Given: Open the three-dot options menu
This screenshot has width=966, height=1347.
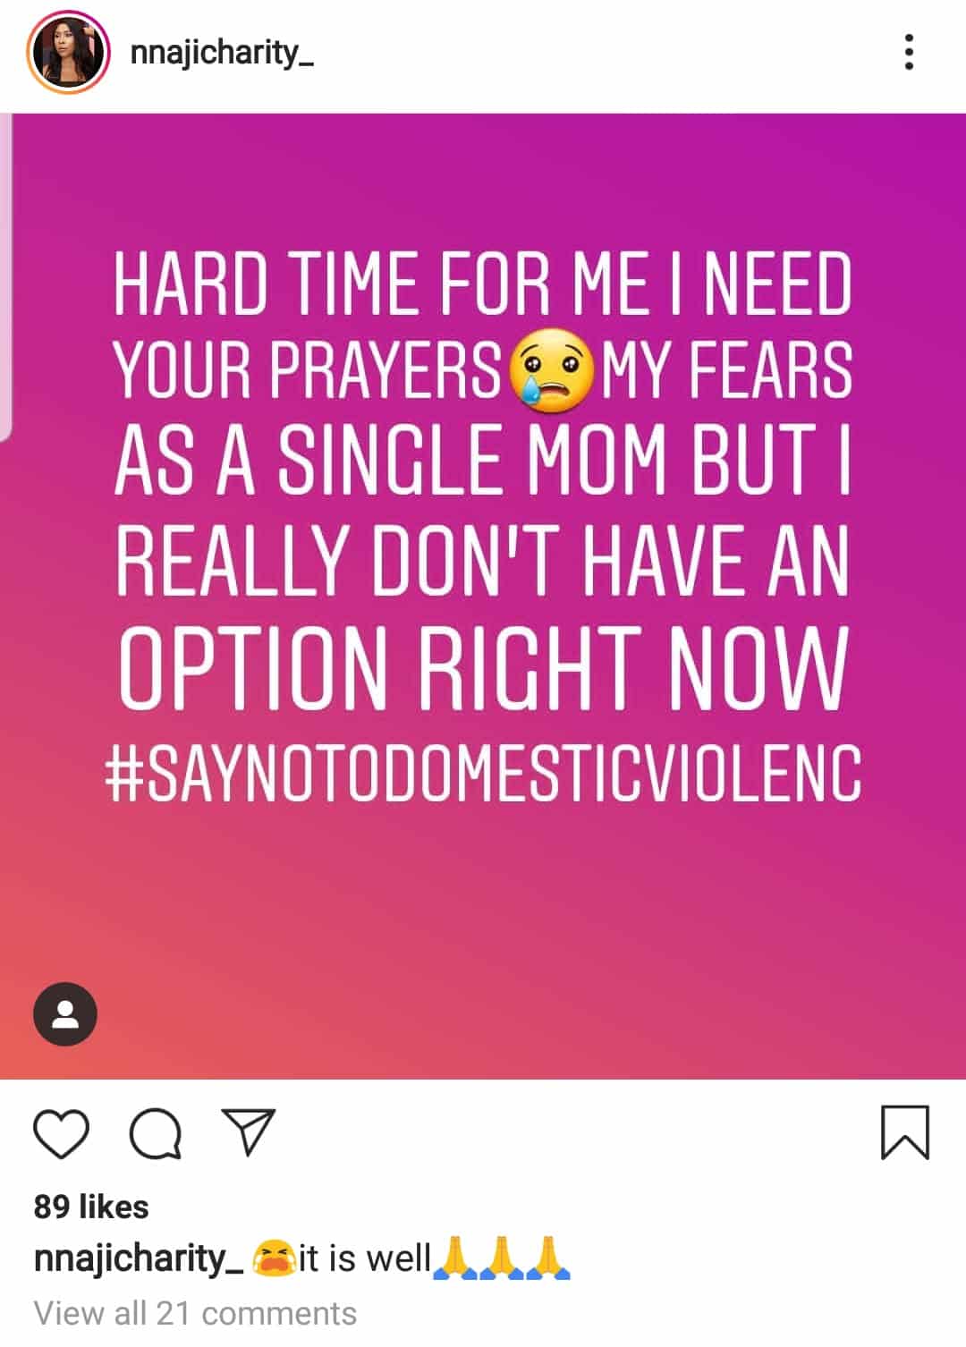Looking at the screenshot, I should (x=909, y=52).
